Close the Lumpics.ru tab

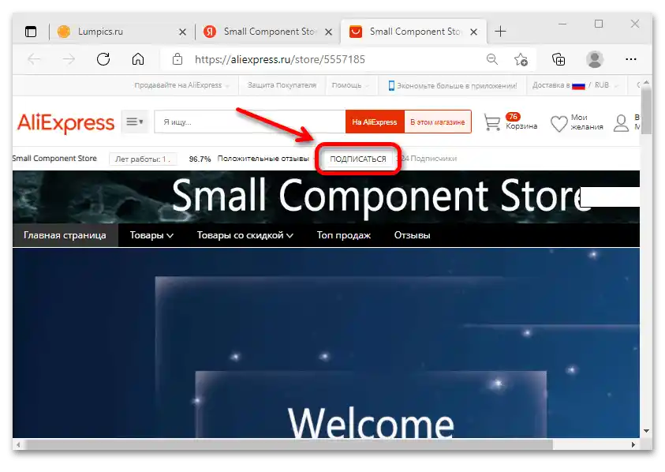point(182,32)
